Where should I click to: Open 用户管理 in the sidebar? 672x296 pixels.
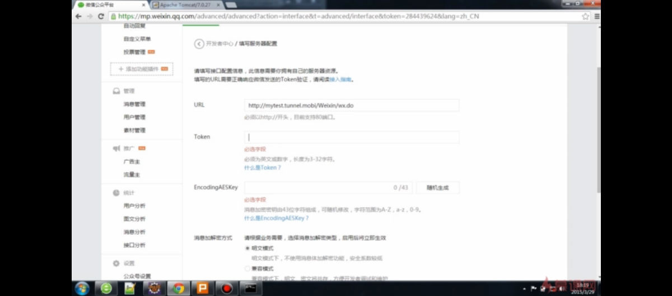[134, 117]
